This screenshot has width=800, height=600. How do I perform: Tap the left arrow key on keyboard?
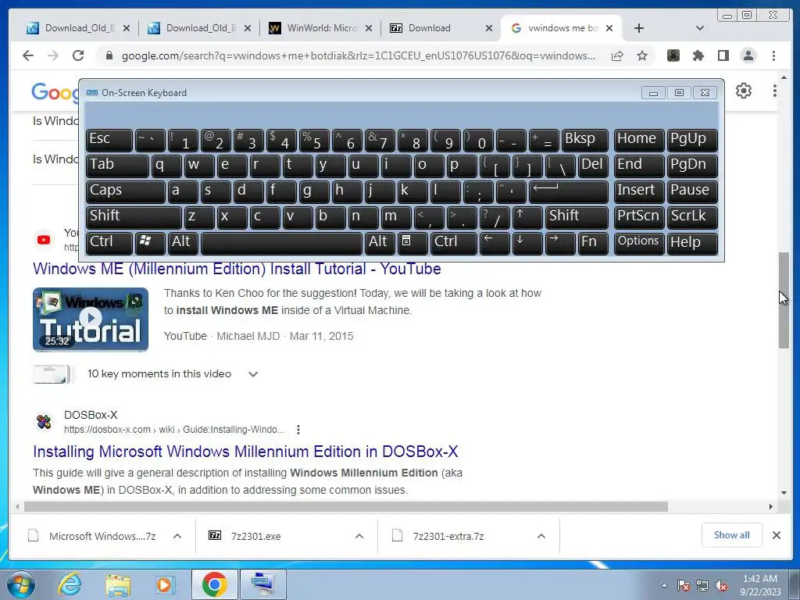pos(495,244)
